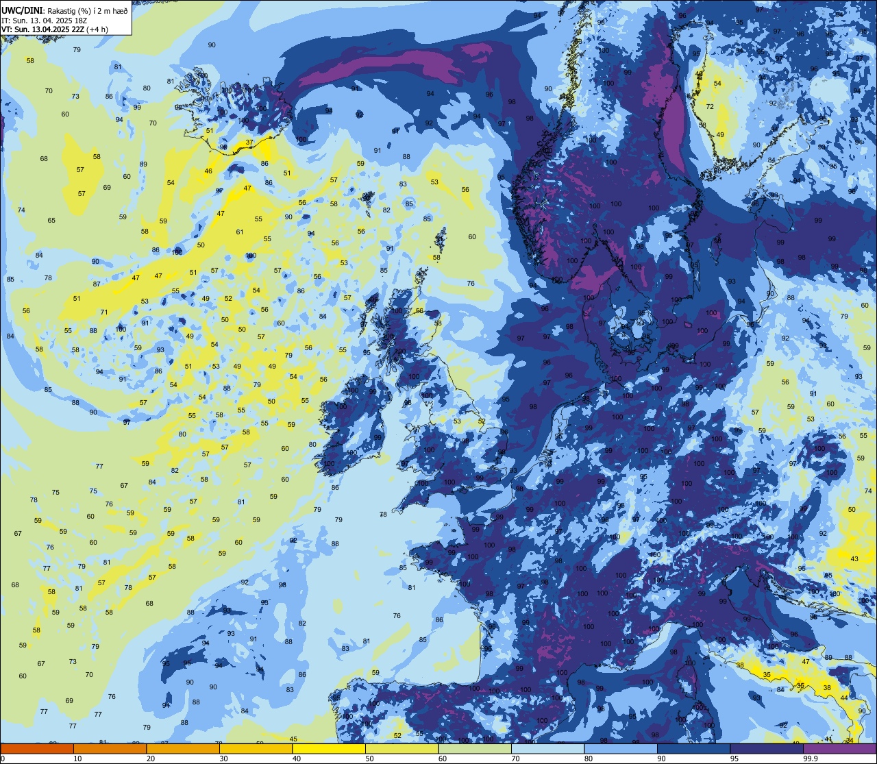Select the amber 20–30 legend color band
877x764 pixels.
click(183, 748)
